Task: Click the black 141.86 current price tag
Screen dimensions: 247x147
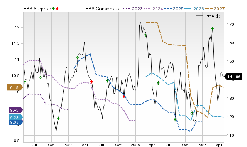Action: (x=233, y=77)
